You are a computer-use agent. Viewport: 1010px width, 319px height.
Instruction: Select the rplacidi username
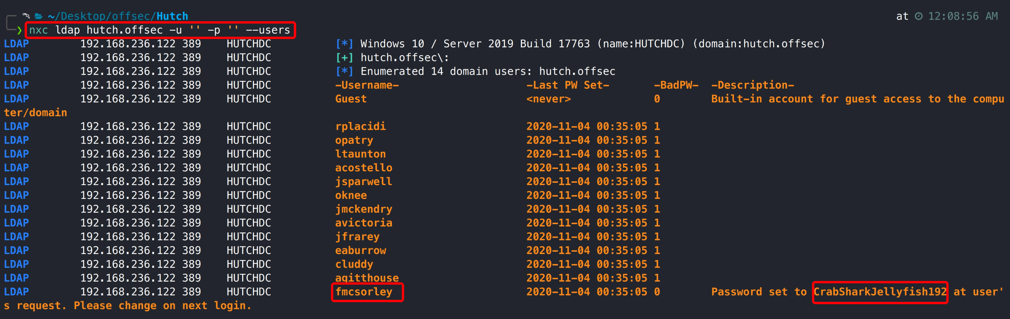[360, 126]
